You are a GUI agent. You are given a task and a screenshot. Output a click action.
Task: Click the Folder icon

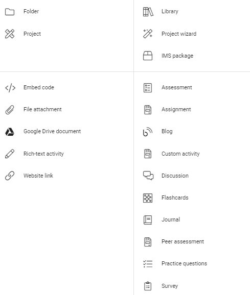[10, 12]
